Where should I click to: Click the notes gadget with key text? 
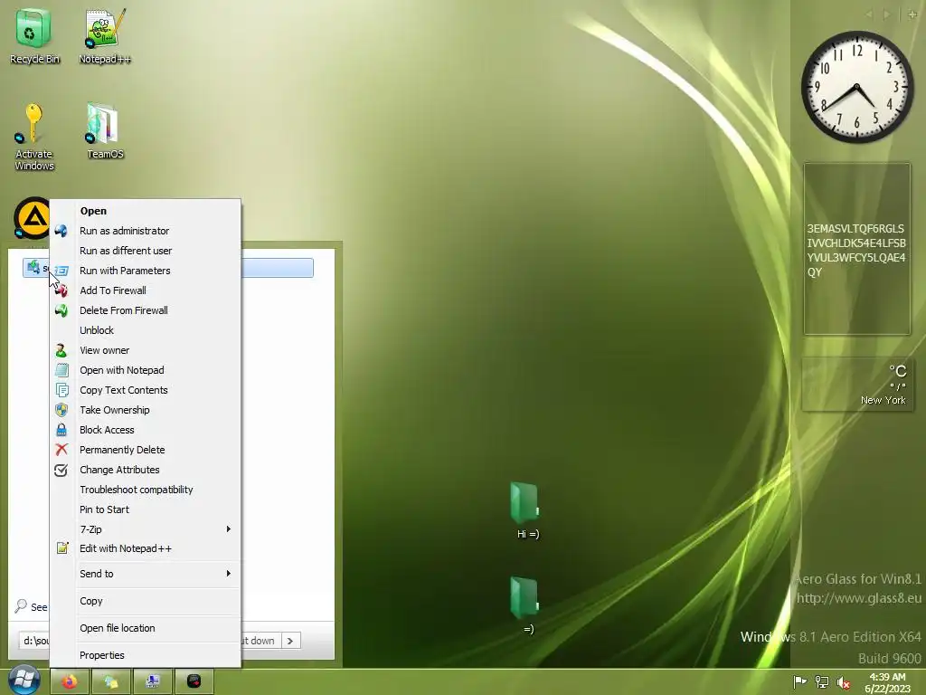click(857, 250)
